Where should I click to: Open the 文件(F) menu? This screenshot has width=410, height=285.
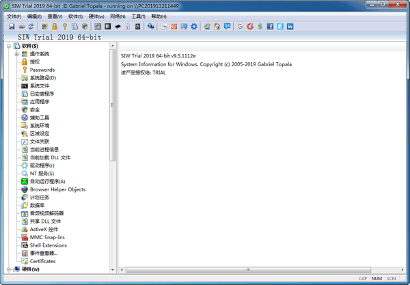click(x=14, y=16)
